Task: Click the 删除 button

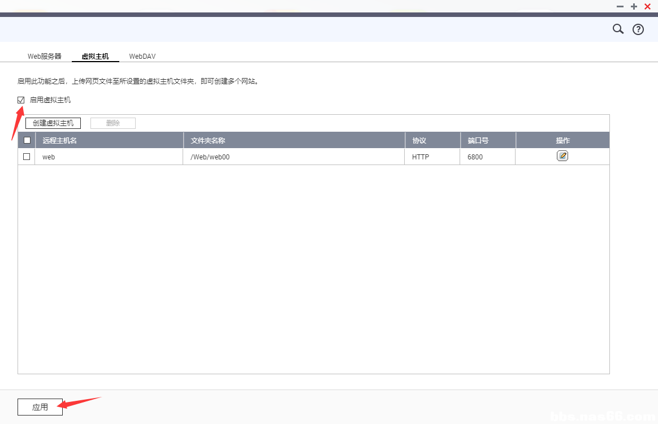Action: click(x=112, y=123)
